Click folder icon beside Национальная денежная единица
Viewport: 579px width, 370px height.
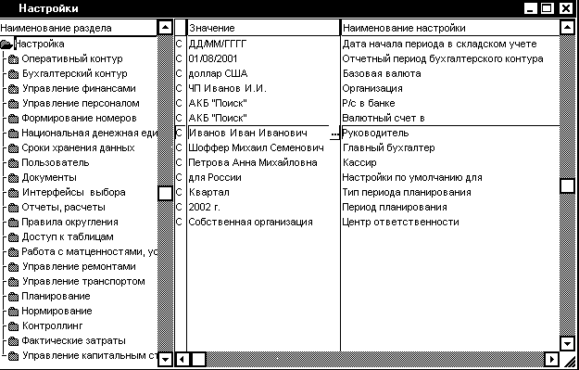click(x=13, y=134)
